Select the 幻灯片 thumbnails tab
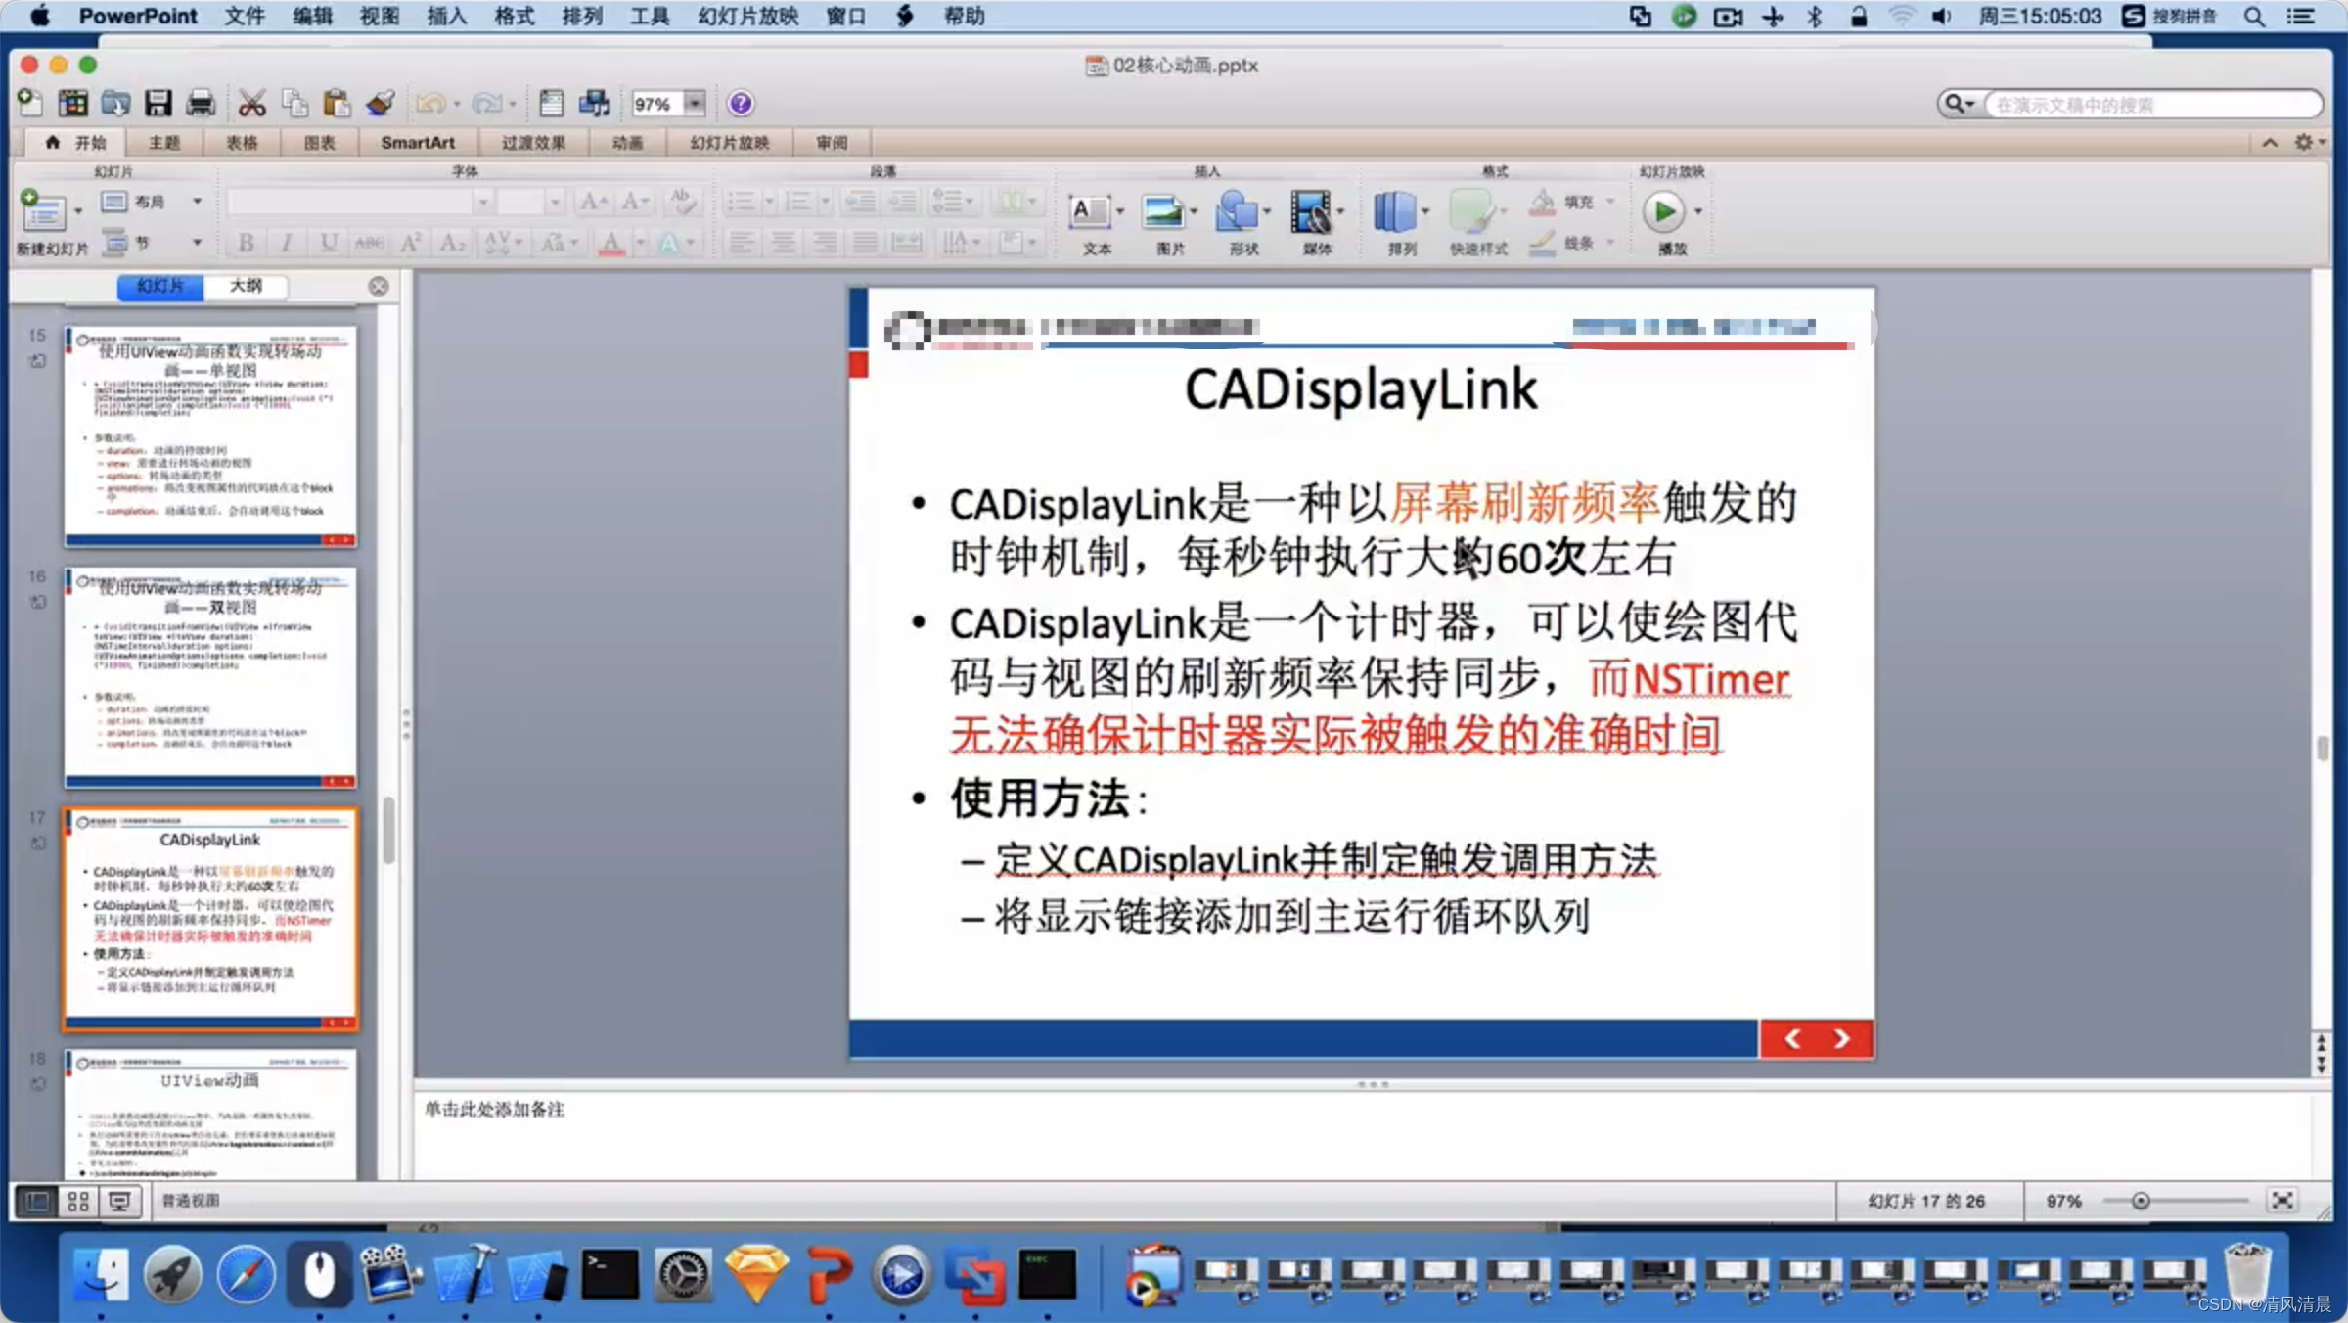This screenshot has height=1323, width=2348. tap(160, 286)
